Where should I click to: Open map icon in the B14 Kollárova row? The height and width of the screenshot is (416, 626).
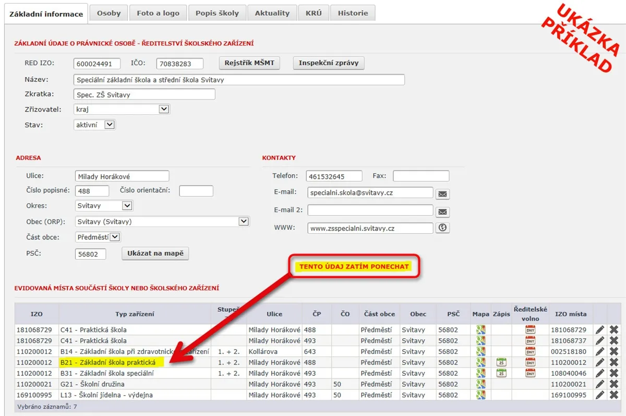pyautogui.click(x=480, y=351)
